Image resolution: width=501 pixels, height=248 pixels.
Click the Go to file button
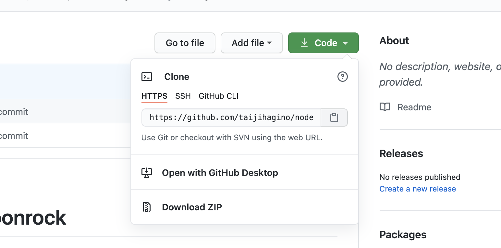coord(185,43)
